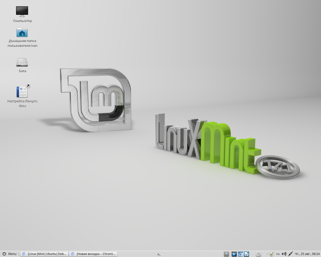321x257 pixels.
Task: Open the Menu gear icon
Action: (4, 254)
